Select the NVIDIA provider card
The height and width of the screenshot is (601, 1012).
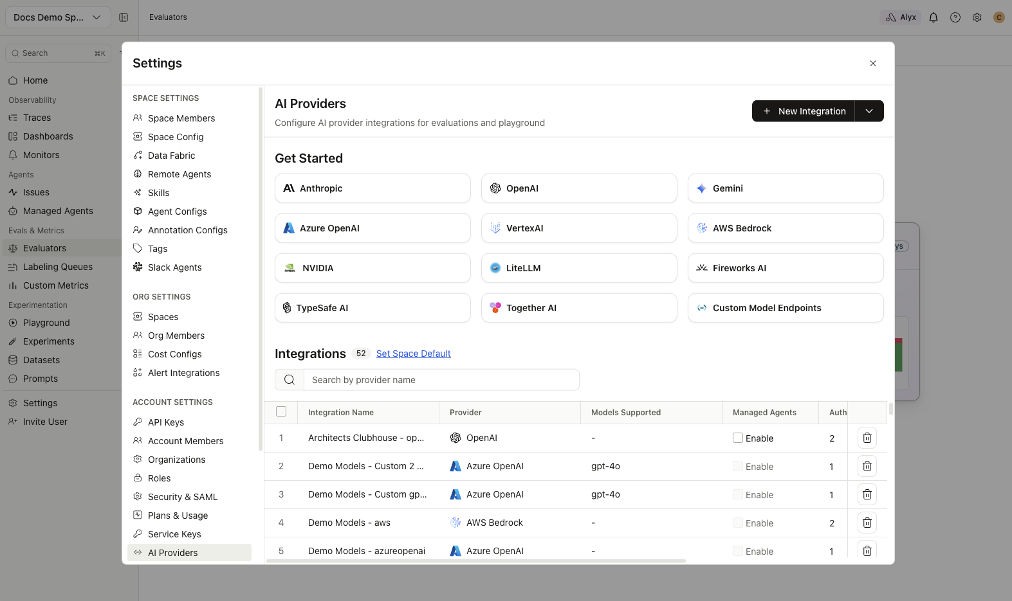(373, 268)
